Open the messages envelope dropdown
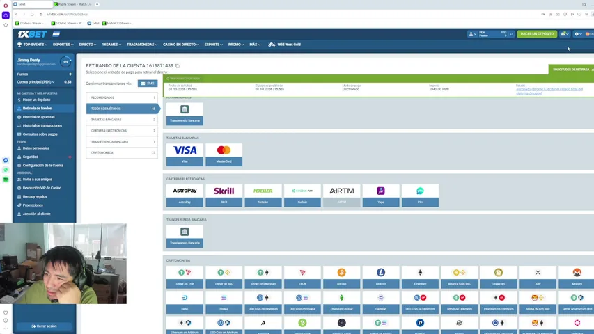Screen dimensions: 594x334 pos(565,34)
